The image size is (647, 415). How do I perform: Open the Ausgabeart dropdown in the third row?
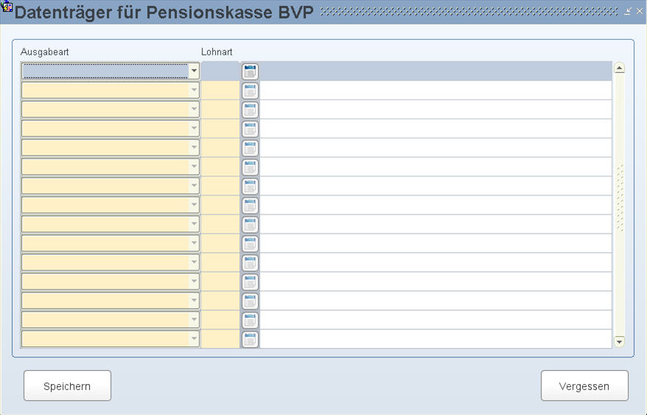point(194,109)
